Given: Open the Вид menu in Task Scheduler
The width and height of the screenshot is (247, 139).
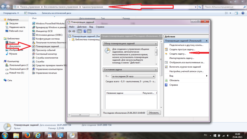Looking at the screenshot, I should click(91, 27).
